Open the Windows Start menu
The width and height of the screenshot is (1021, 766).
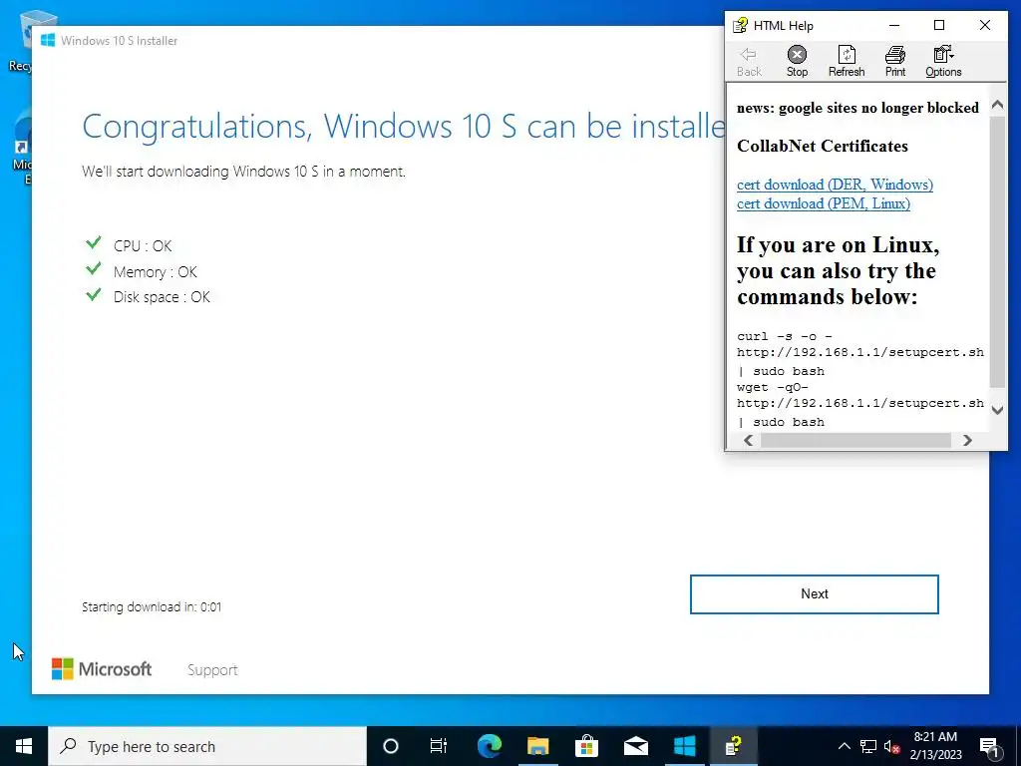click(x=24, y=746)
